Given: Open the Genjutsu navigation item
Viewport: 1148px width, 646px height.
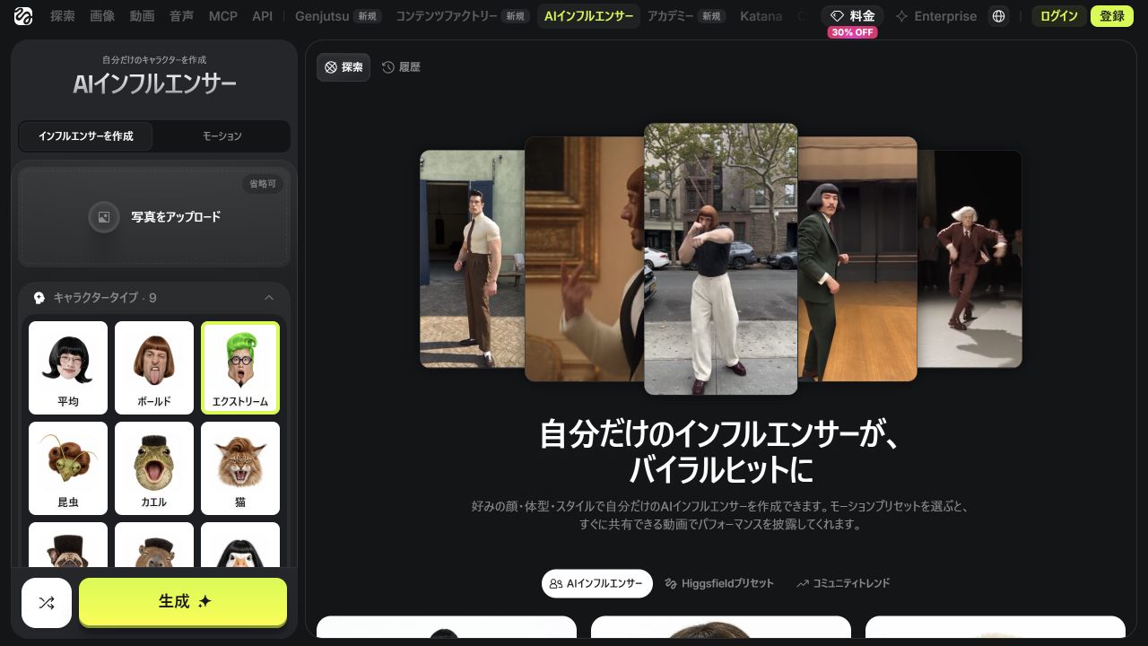Looking at the screenshot, I should (x=339, y=16).
